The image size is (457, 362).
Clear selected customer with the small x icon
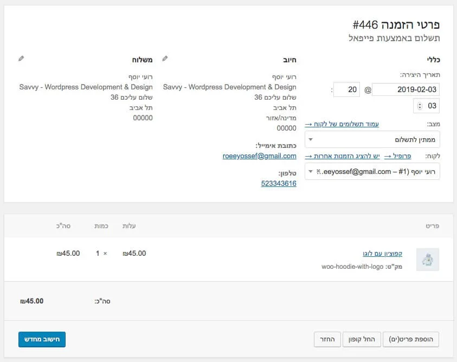pyautogui.click(x=318, y=171)
